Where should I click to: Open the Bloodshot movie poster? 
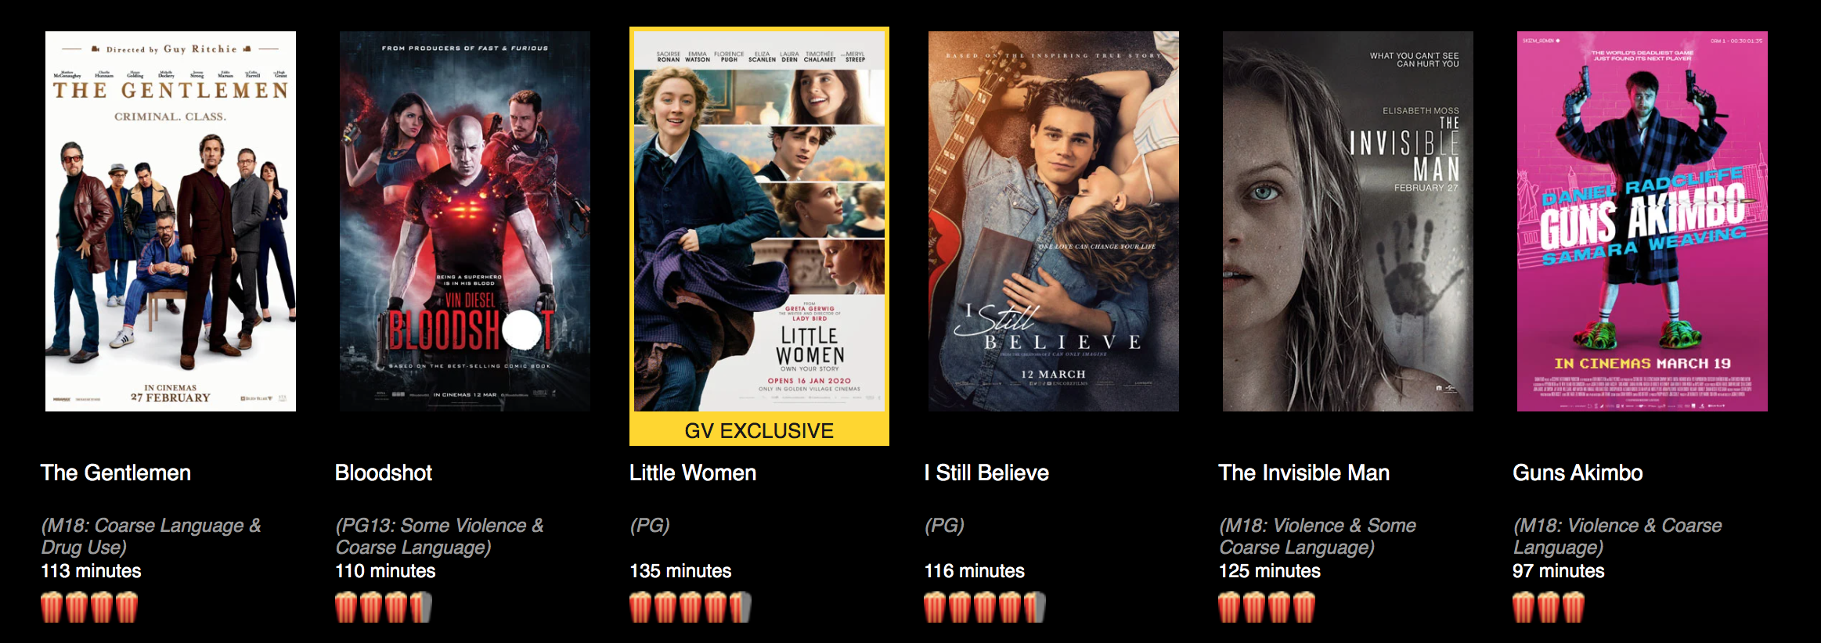(465, 221)
